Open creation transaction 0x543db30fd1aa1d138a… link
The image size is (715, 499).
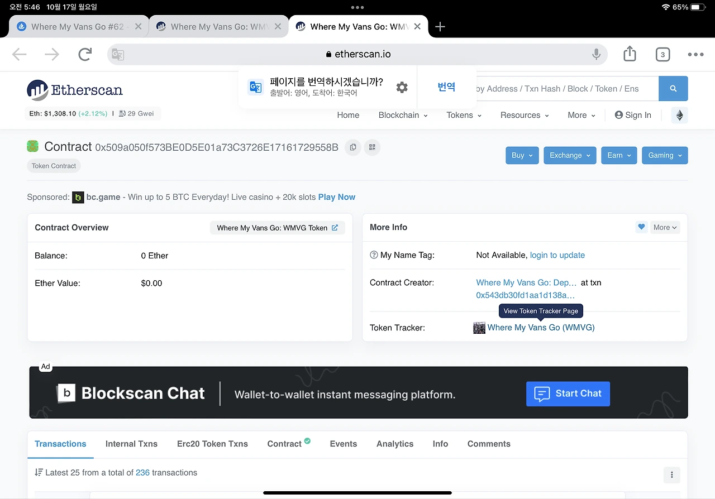pyautogui.click(x=526, y=295)
